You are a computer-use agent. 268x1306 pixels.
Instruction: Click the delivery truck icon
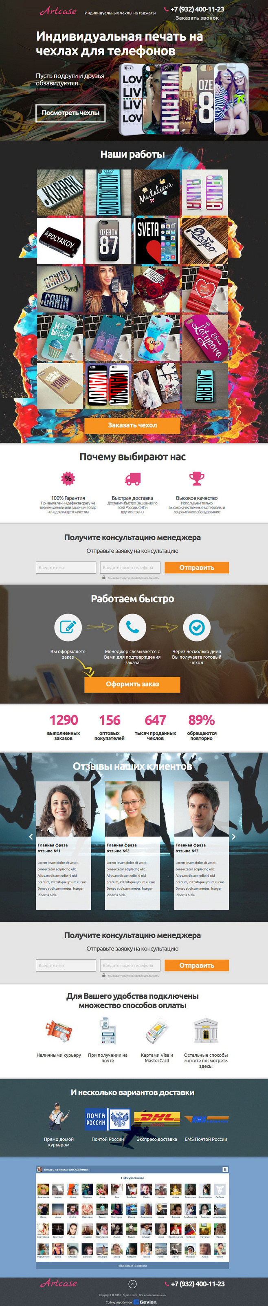pyautogui.click(x=132, y=478)
